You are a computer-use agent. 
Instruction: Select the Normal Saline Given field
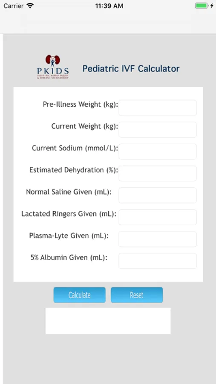tap(158, 195)
